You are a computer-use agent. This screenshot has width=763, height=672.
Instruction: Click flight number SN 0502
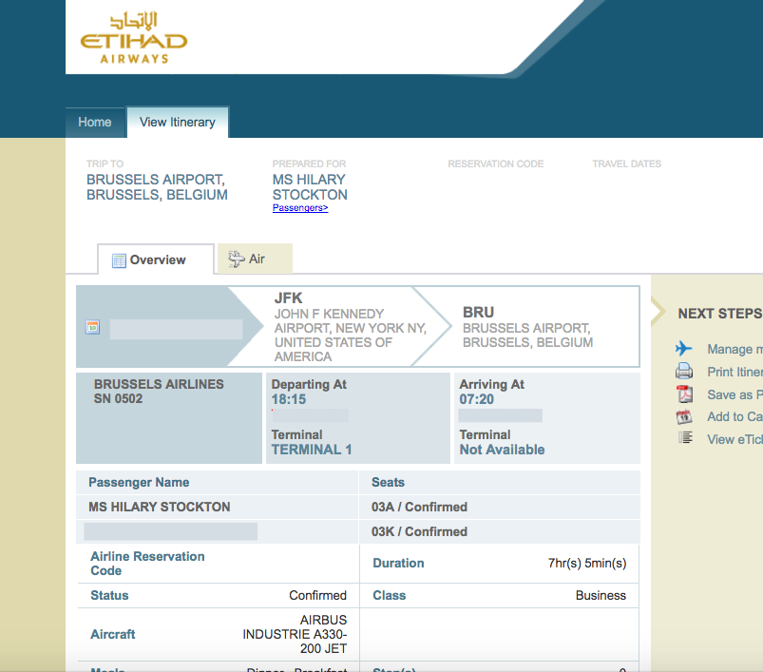click(x=118, y=398)
